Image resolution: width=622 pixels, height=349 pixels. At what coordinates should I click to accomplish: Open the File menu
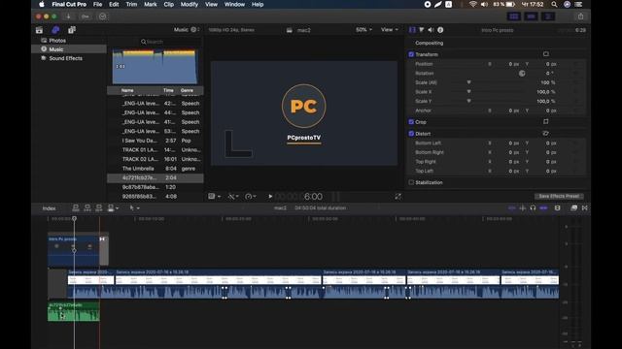click(x=97, y=4)
